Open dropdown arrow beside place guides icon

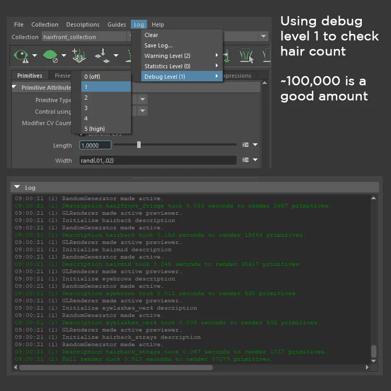116,55
